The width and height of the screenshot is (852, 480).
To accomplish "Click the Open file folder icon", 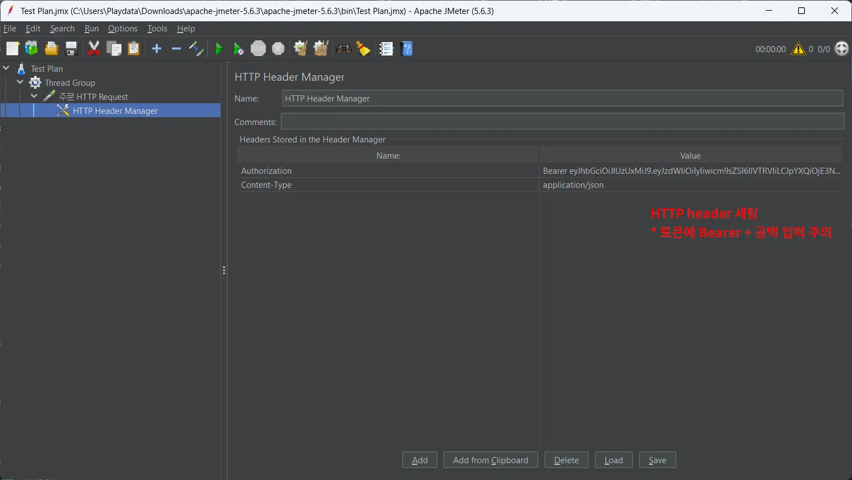I will pos(52,49).
